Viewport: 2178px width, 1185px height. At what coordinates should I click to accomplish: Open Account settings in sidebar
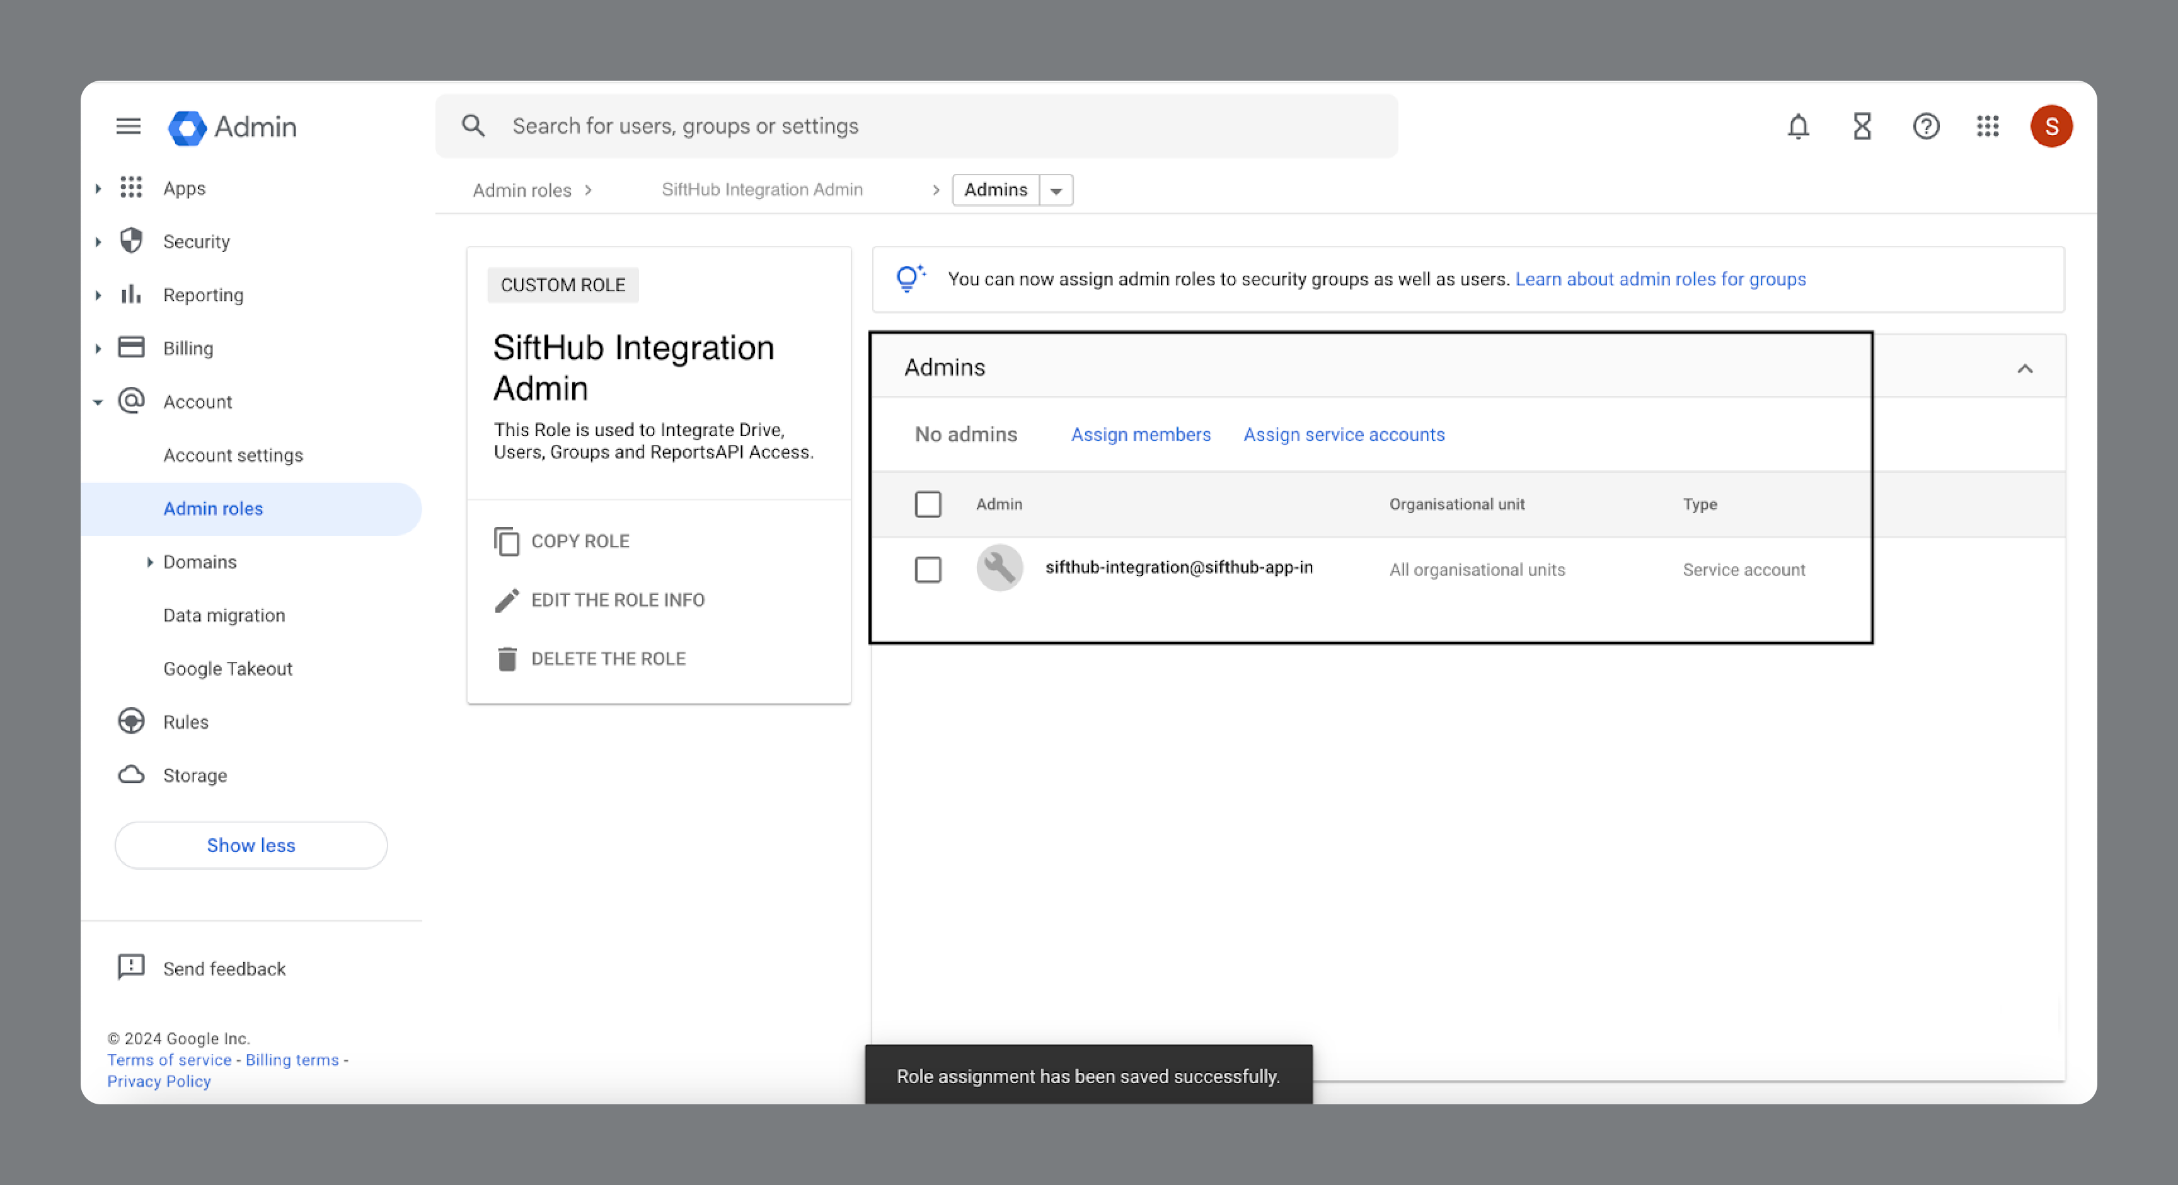click(x=233, y=455)
